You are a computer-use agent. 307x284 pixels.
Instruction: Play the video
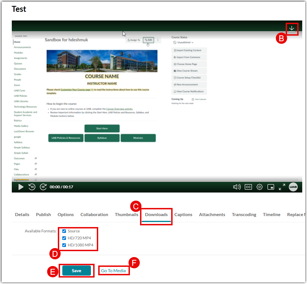pos(21,187)
